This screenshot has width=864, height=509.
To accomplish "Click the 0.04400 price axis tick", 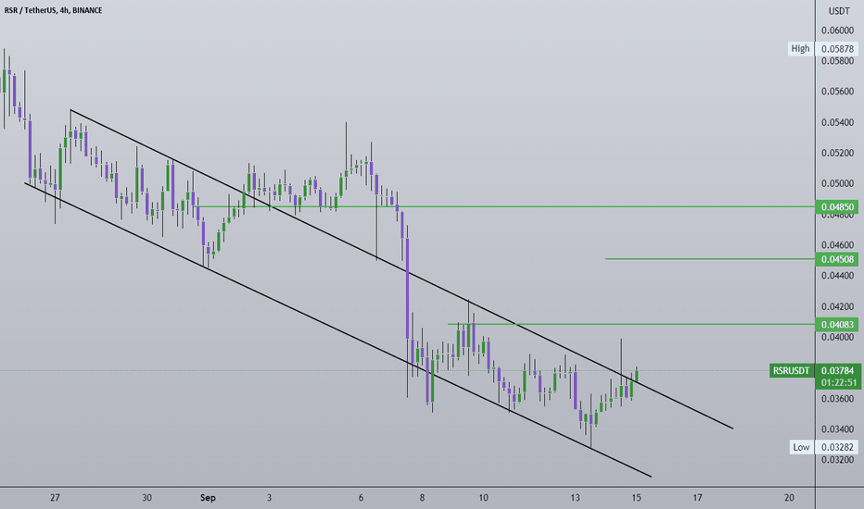I will (x=837, y=275).
